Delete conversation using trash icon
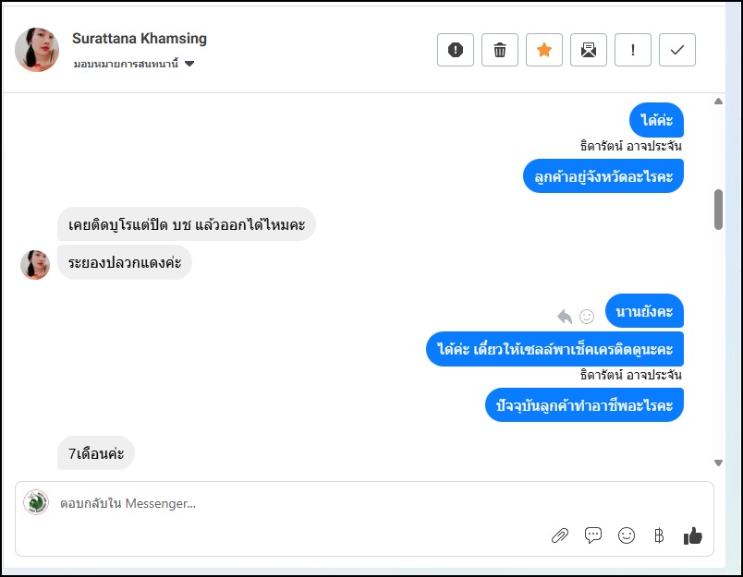743x577 pixels. (x=500, y=51)
